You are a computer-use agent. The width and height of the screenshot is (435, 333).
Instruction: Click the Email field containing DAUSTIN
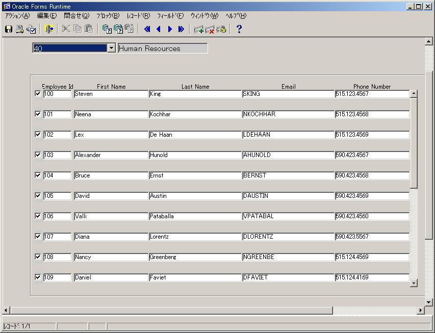(x=288, y=196)
